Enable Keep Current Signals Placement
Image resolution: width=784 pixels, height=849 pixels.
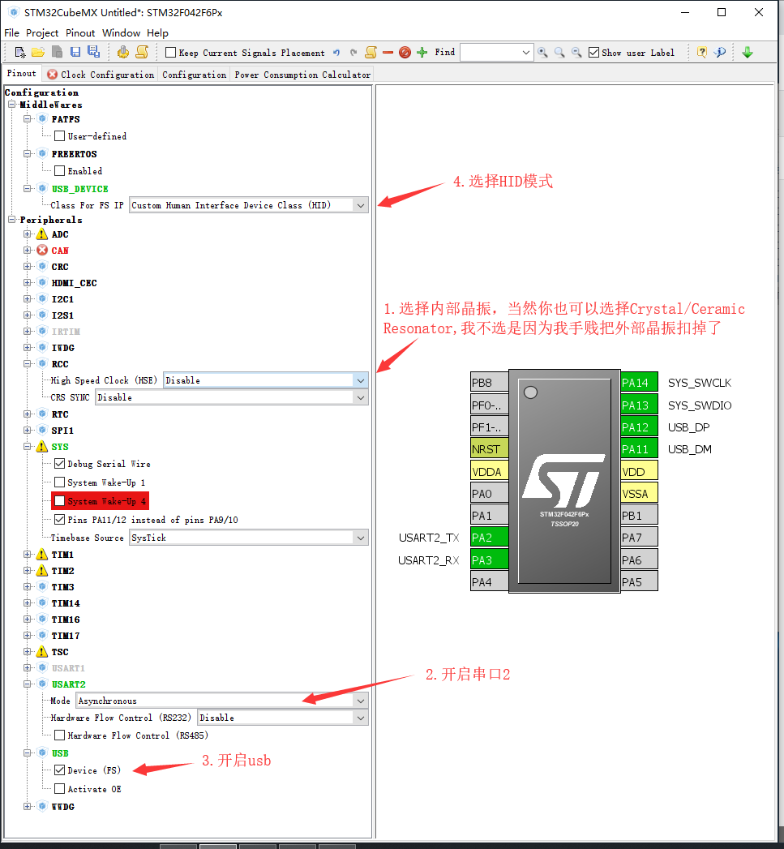pos(171,52)
